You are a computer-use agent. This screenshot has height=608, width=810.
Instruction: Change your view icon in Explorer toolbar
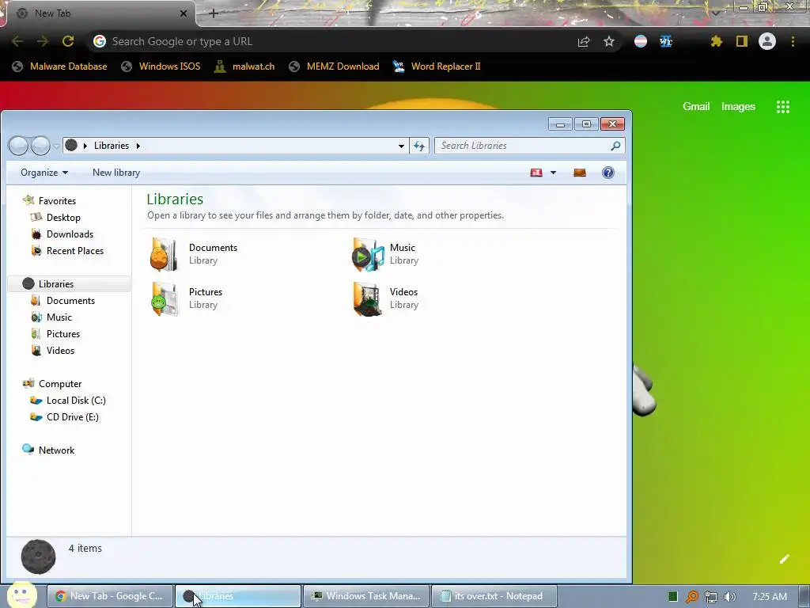click(536, 173)
